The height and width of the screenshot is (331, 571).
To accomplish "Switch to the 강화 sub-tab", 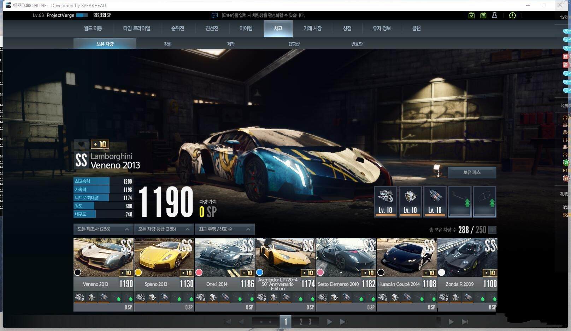I will pos(168,44).
